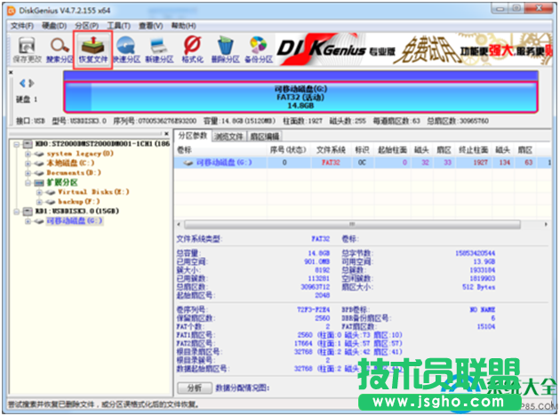Close the left tree panel with x
Viewport: 560px width, 416px height.
(x=166, y=133)
